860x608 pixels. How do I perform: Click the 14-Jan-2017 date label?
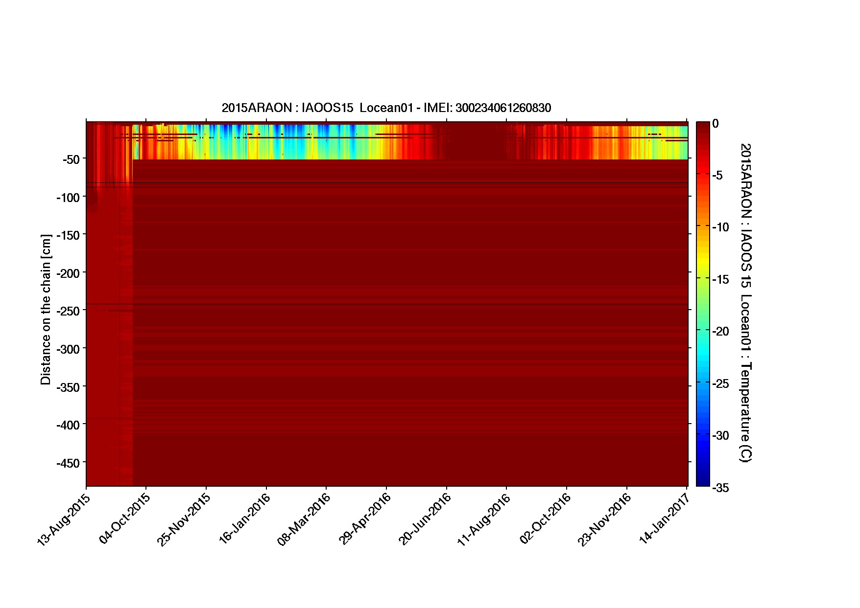coord(665,519)
